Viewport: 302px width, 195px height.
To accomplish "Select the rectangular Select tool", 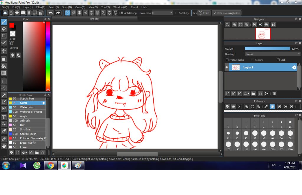I will pos(4,81).
